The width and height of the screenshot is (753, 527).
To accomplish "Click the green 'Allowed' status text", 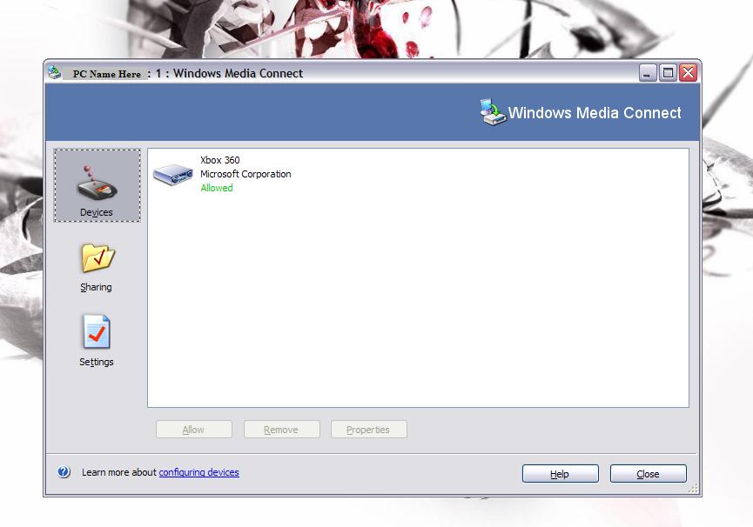I will (217, 188).
